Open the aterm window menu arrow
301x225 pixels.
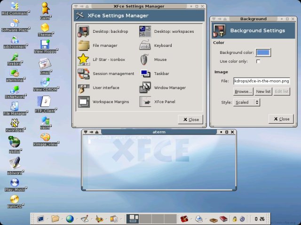(85, 132)
